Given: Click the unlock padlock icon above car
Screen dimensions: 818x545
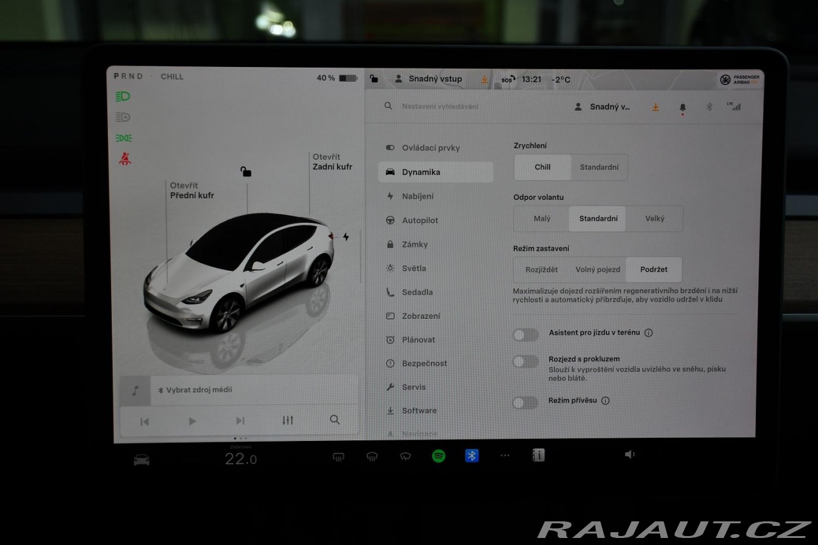Looking at the screenshot, I should pos(246,171).
